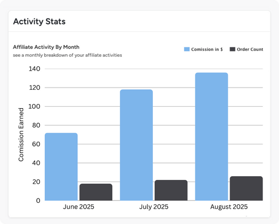Toggle the Comission in $ legend label

click(207, 49)
